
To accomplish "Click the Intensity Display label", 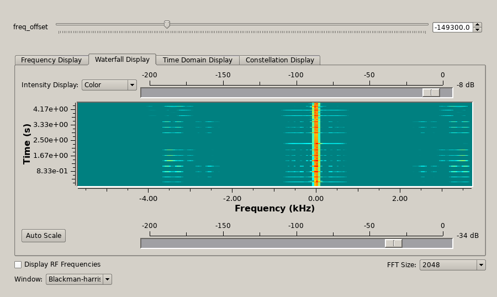I will pyautogui.click(x=50, y=85).
